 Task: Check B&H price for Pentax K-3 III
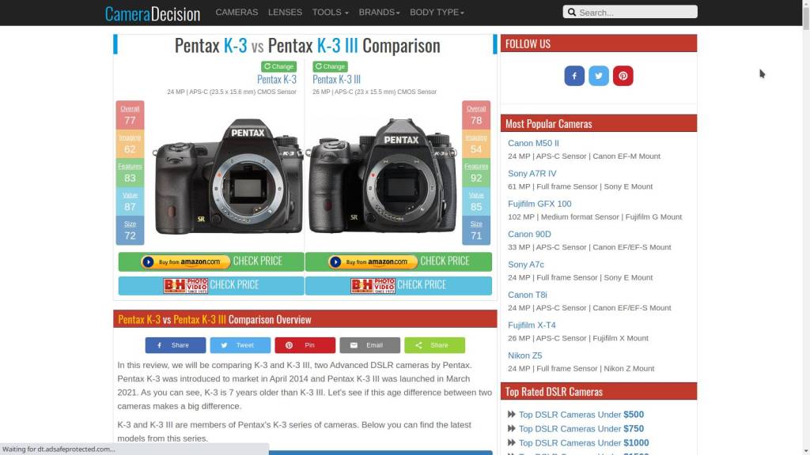tap(399, 285)
